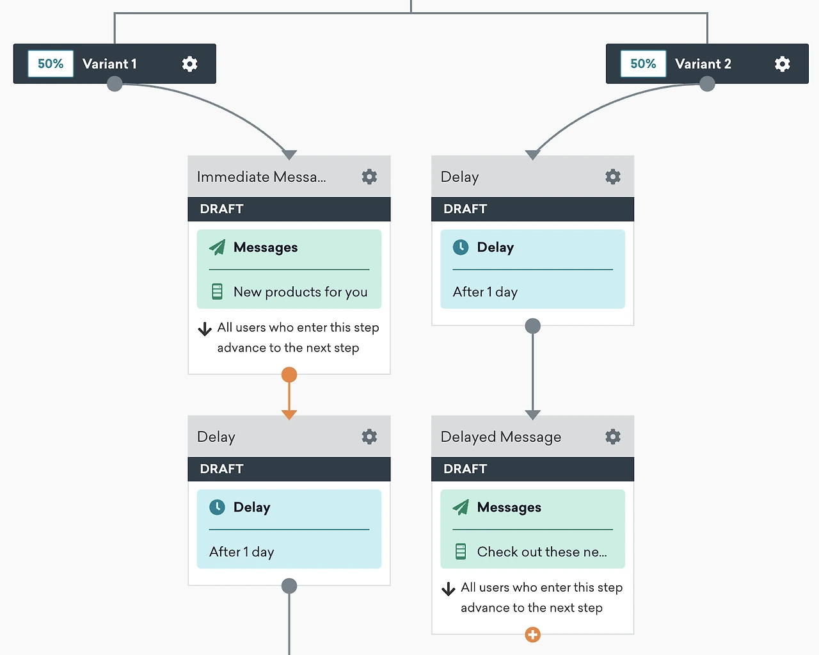Select the 'New products for you' message preview

pos(301,292)
